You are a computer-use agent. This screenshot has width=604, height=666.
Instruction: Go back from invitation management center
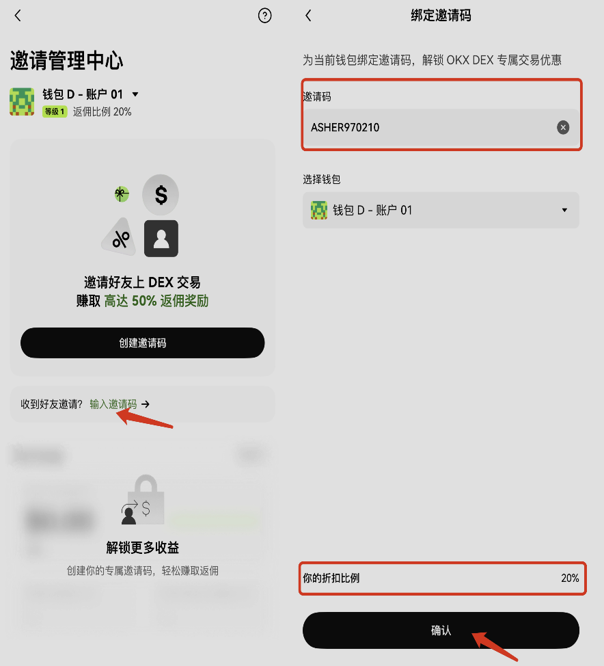coord(18,16)
